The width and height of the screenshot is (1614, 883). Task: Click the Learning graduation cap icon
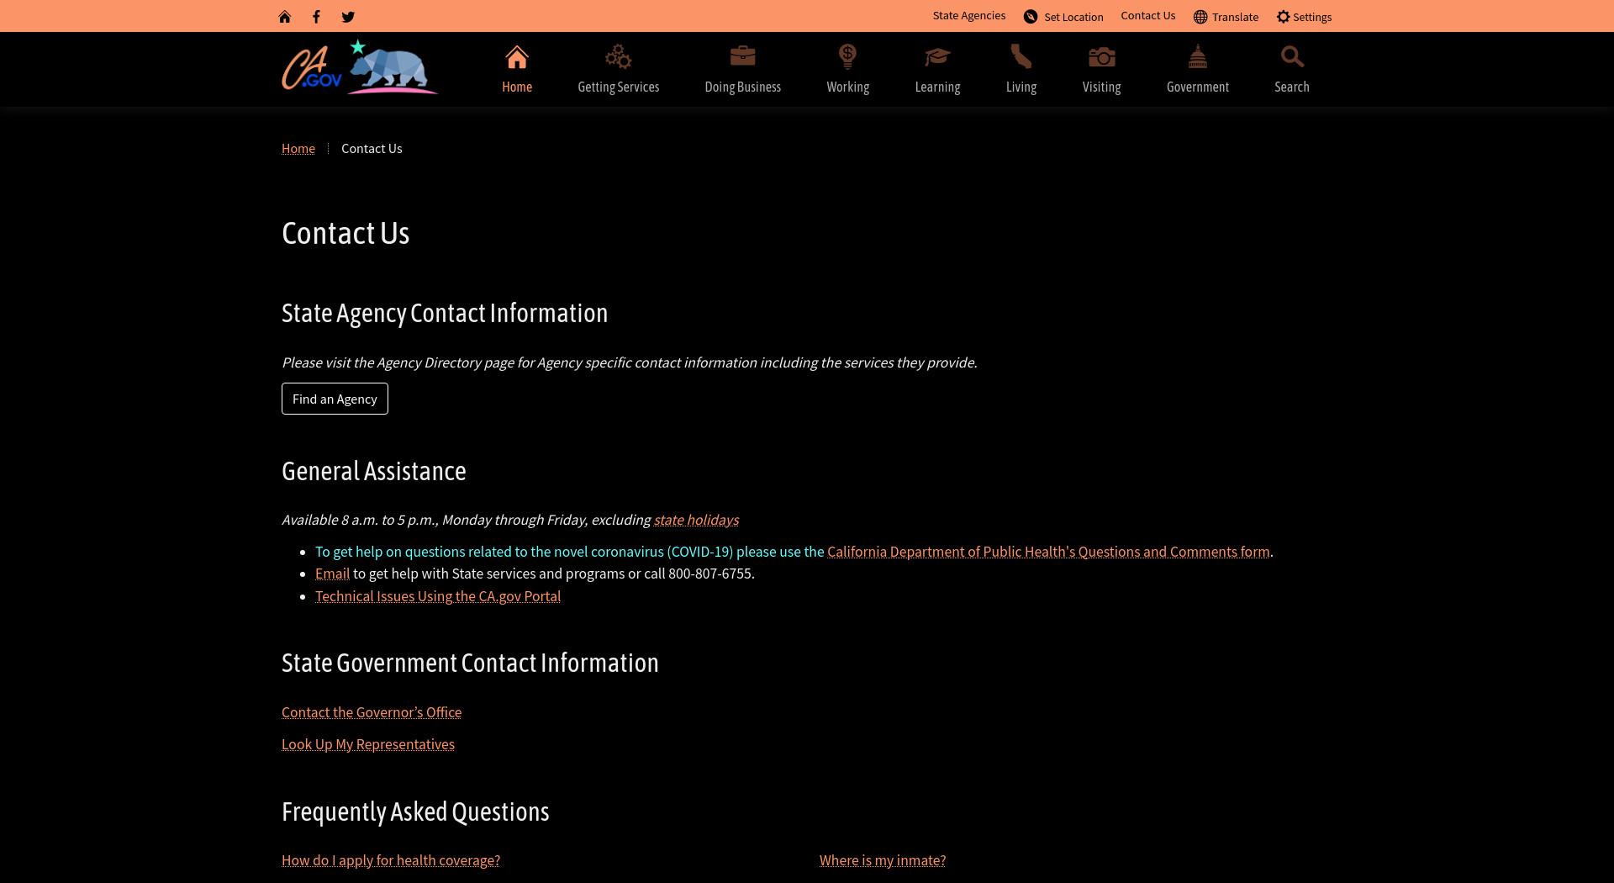(x=937, y=57)
